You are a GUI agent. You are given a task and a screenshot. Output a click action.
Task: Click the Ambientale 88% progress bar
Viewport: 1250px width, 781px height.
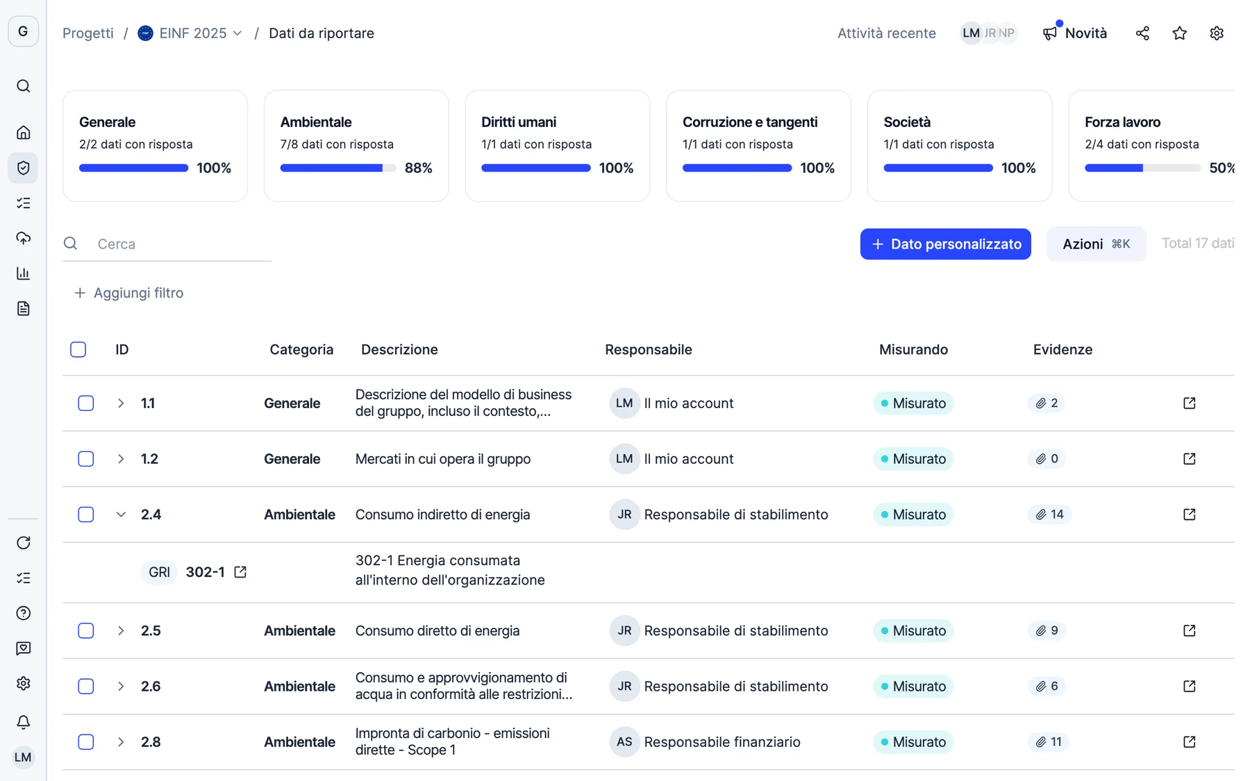[338, 168]
